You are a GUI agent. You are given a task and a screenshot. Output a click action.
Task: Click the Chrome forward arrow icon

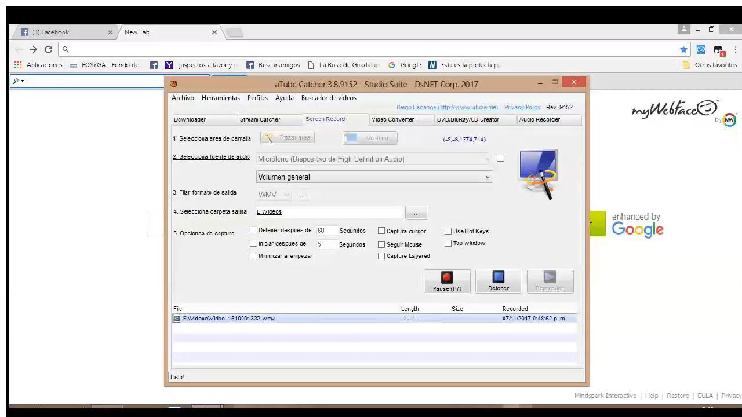(33, 50)
